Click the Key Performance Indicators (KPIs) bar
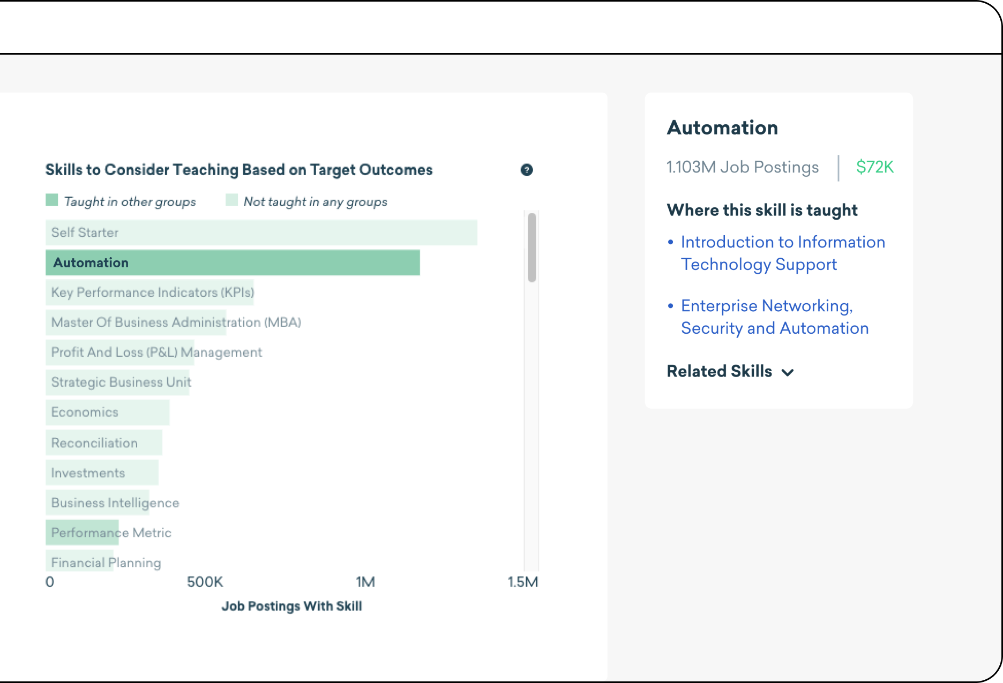 (149, 292)
